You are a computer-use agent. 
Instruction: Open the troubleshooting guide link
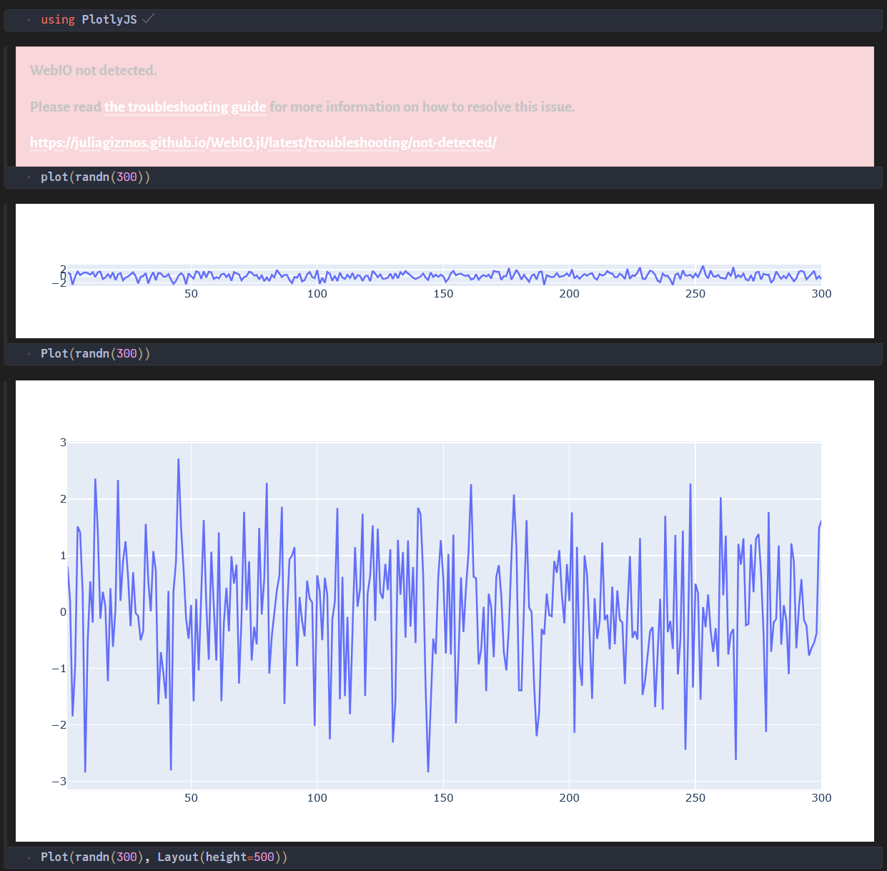[185, 107]
